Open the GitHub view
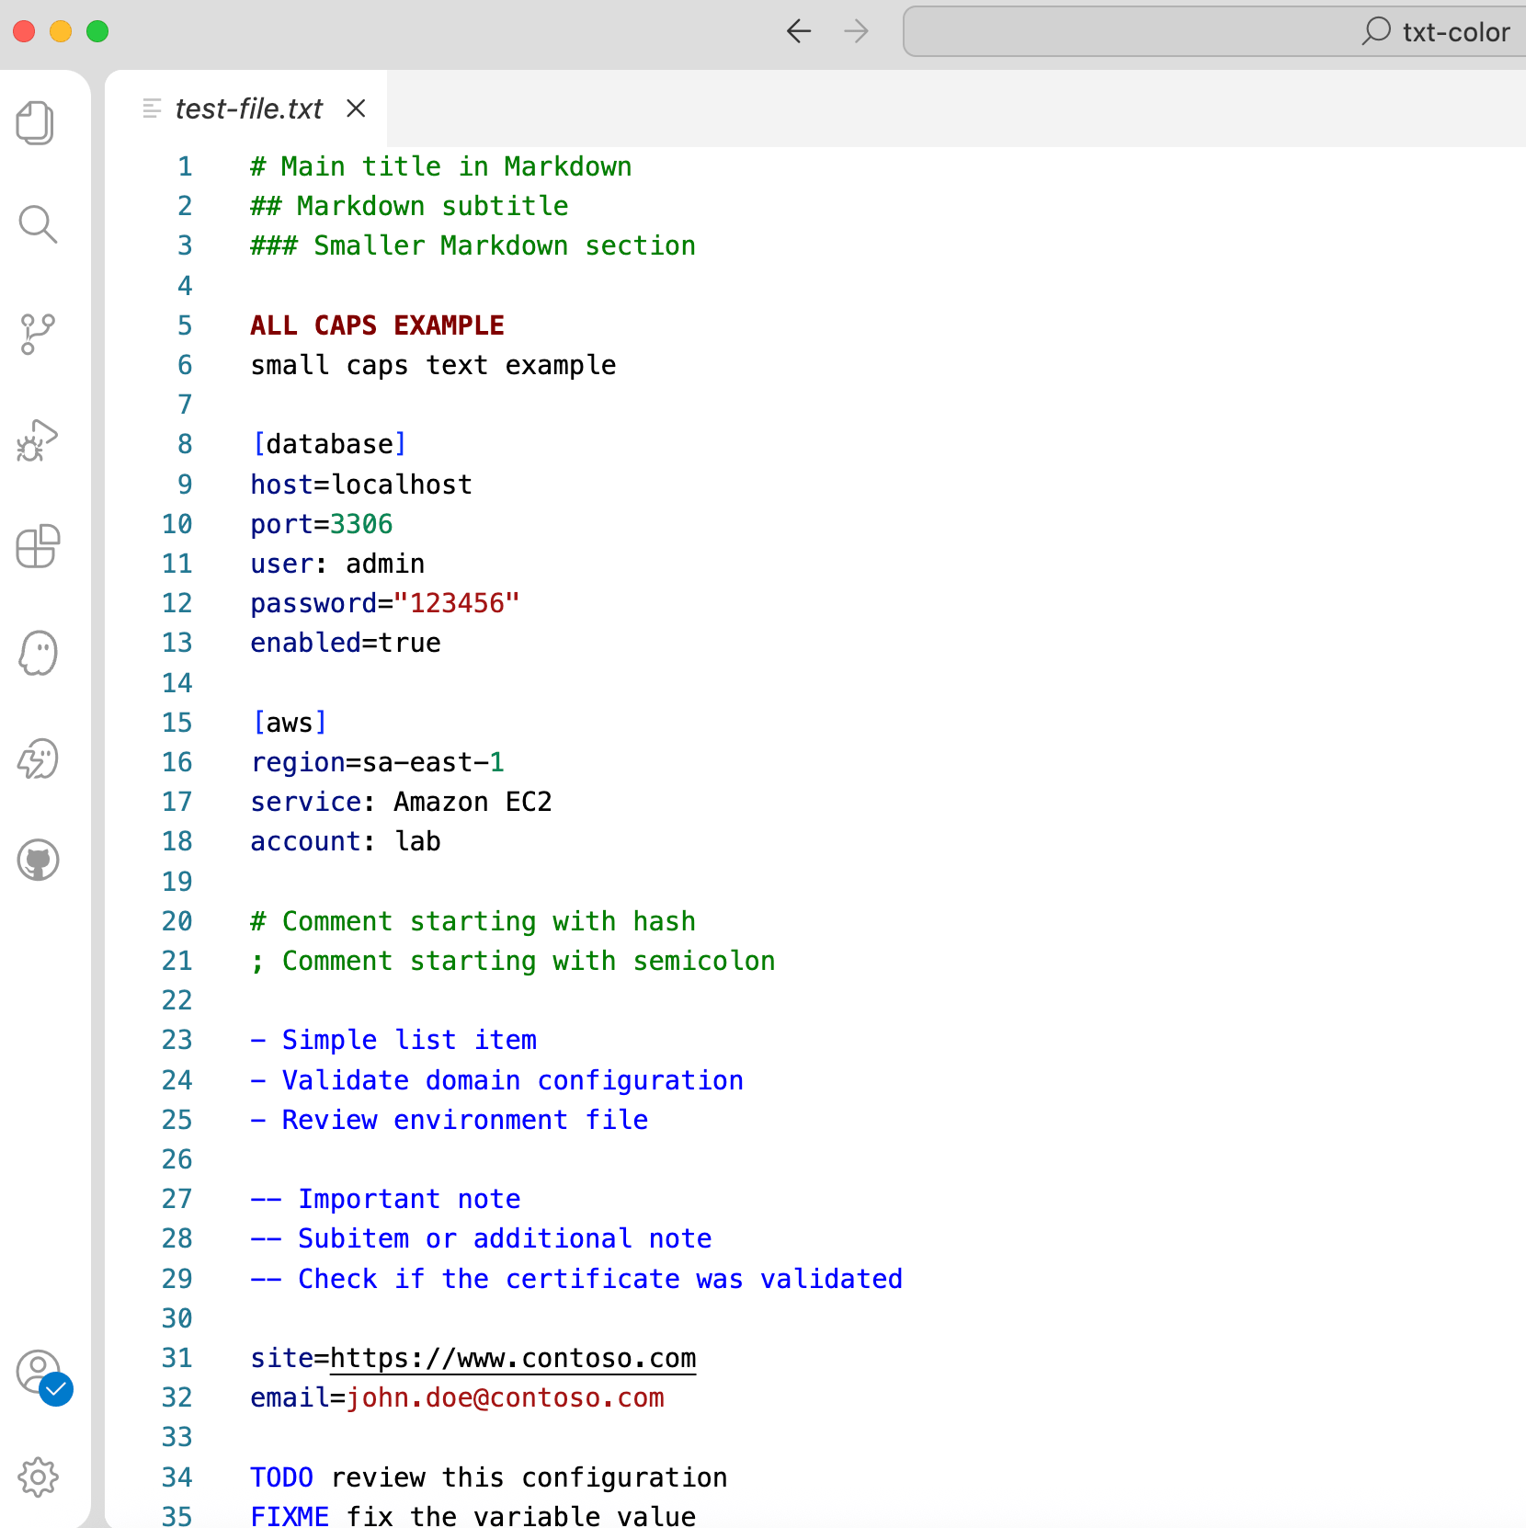 tap(37, 861)
